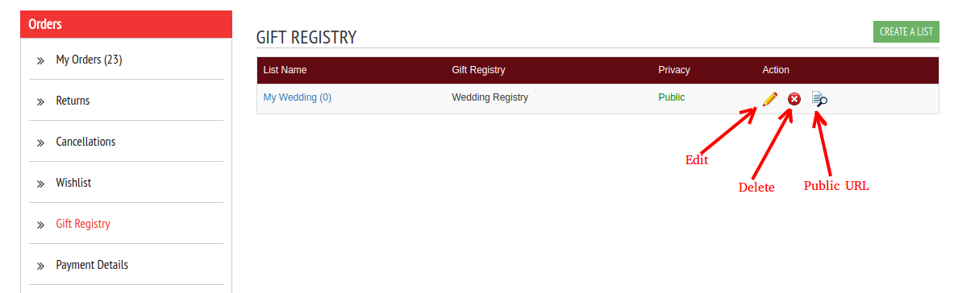Click the chevron beside My Orders
The image size is (979, 293).
coord(40,60)
